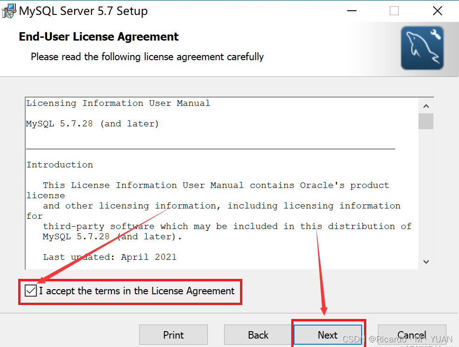459x347 pixels.
Task: Click the 'Introduction' section label
Action: point(59,164)
